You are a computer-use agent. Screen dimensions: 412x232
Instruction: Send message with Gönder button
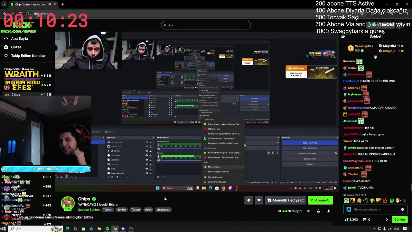(x=399, y=219)
